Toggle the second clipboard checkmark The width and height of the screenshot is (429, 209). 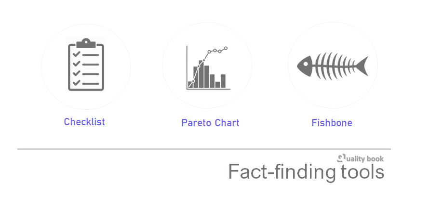pyautogui.click(x=76, y=64)
